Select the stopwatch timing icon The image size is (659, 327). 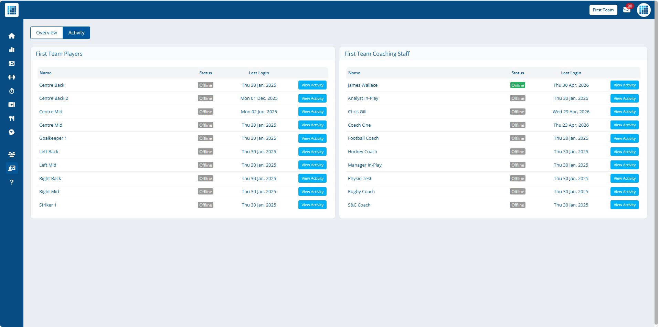click(12, 91)
